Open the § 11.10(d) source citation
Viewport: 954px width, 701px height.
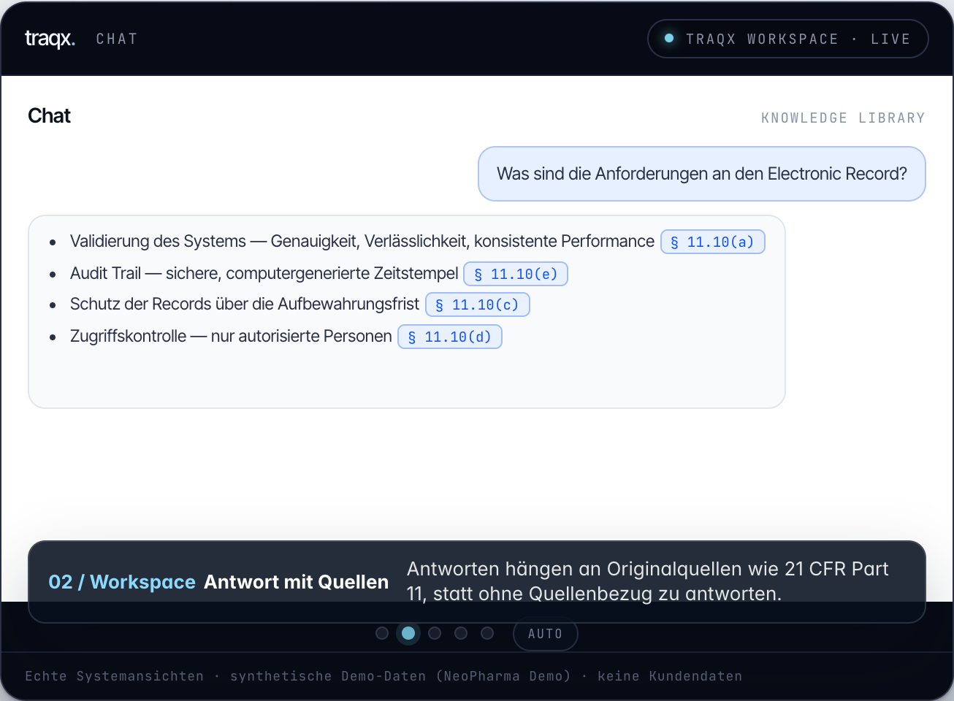(x=449, y=337)
